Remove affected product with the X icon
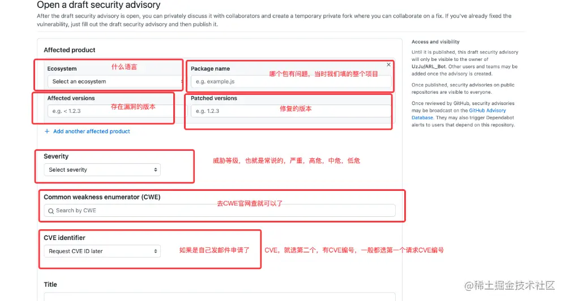This screenshot has height=301, width=565. (x=388, y=65)
